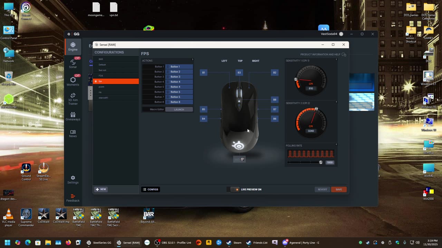Select mouse button label B7
The height and width of the screenshot is (248, 442).
point(275,109)
